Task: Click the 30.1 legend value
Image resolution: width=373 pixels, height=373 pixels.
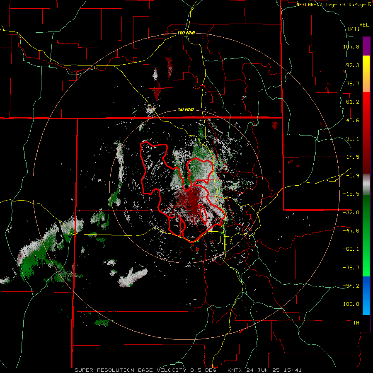Action: (x=353, y=139)
